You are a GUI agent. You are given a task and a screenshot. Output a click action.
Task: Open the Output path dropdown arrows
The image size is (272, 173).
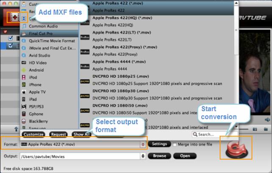143,156
